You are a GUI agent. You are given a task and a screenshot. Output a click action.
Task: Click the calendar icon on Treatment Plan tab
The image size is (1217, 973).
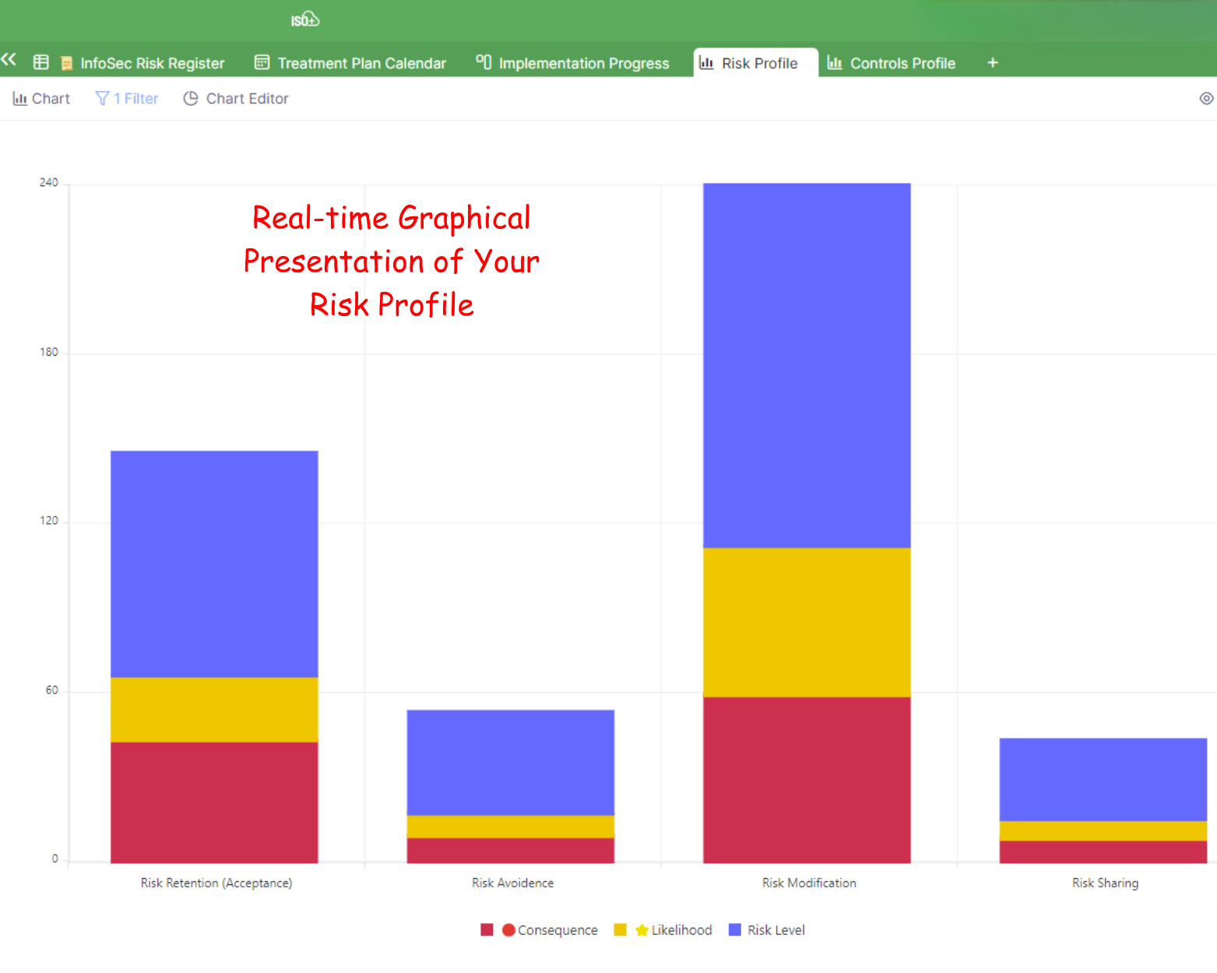point(262,62)
